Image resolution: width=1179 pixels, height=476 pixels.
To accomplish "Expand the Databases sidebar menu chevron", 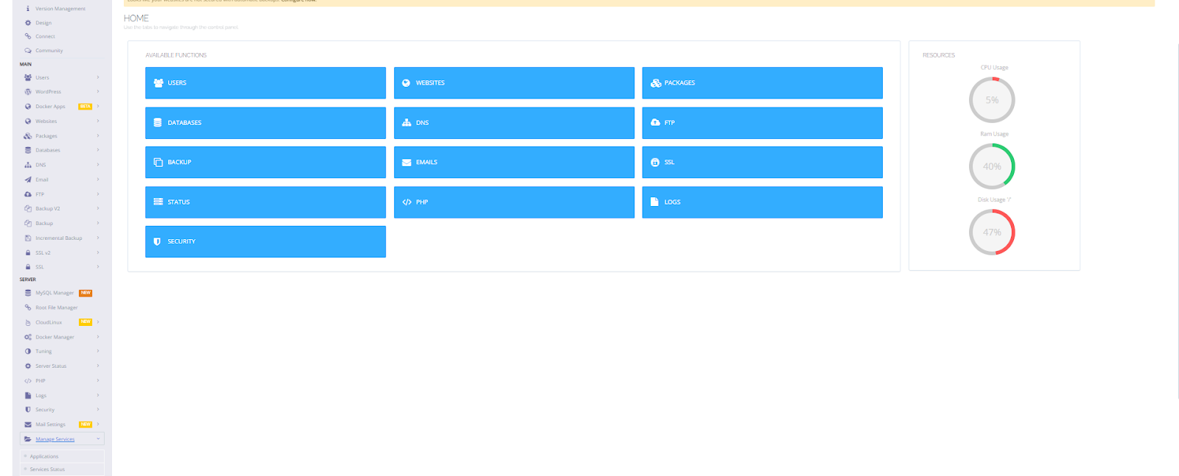I will [98, 150].
